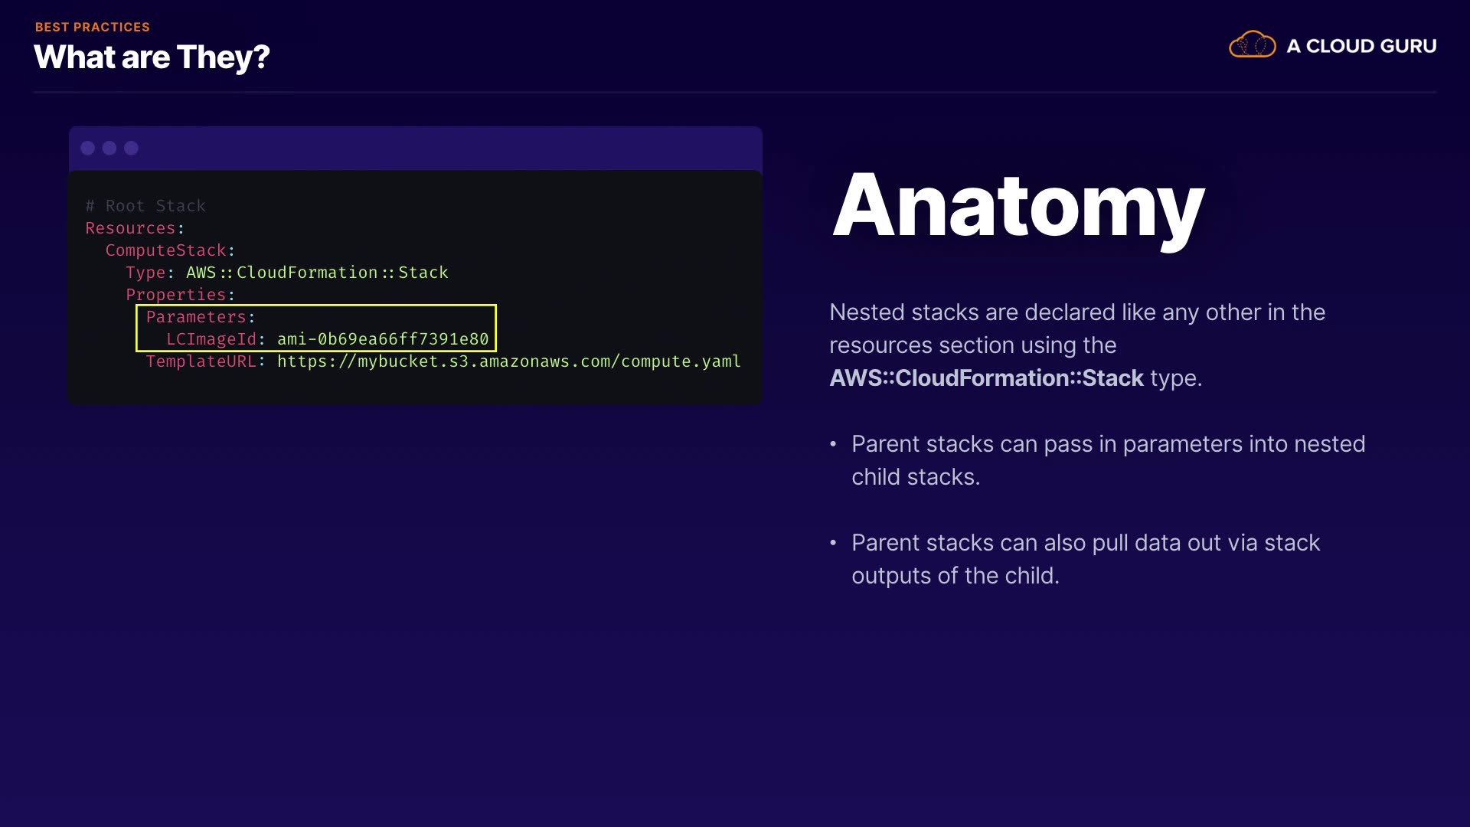Click the "Properties:" line in the code
The width and height of the screenshot is (1470, 827).
point(176,295)
